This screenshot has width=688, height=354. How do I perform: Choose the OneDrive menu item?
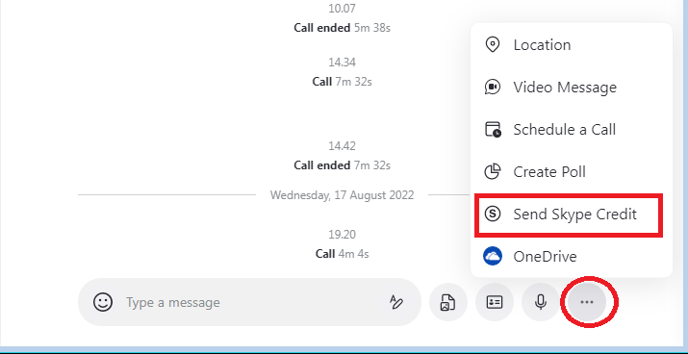(x=572, y=256)
